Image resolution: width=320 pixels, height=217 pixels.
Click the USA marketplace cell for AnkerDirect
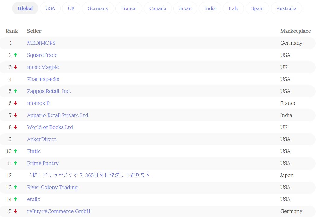point(285,139)
